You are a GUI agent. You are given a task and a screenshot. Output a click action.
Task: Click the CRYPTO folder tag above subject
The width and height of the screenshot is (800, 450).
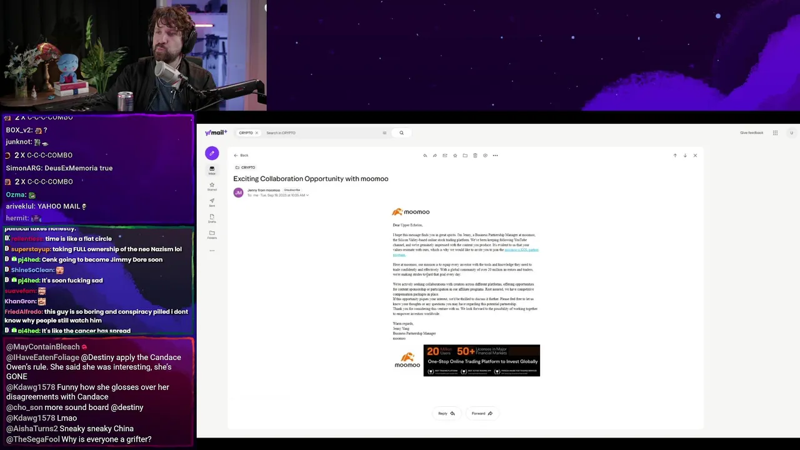click(x=245, y=167)
